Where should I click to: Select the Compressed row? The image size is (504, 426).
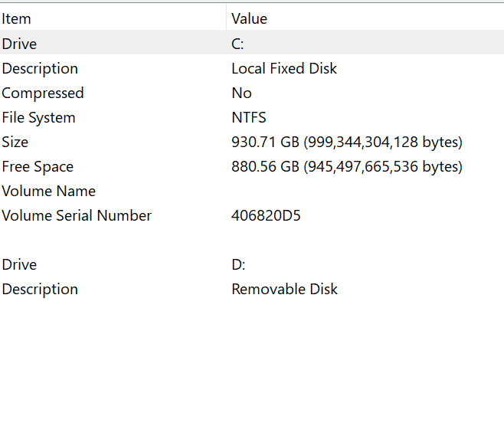pyautogui.click(x=43, y=93)
